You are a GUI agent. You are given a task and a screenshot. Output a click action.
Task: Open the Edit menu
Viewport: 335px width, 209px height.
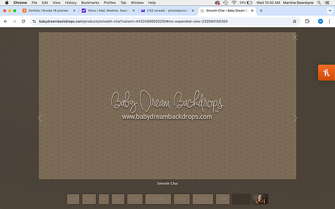click(x=45, y=2)
